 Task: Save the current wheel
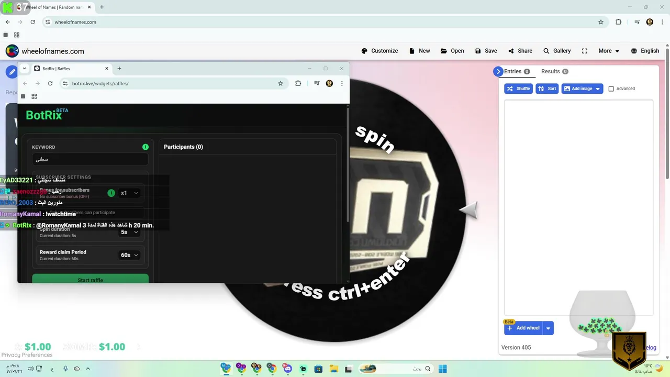coord(486,51)
